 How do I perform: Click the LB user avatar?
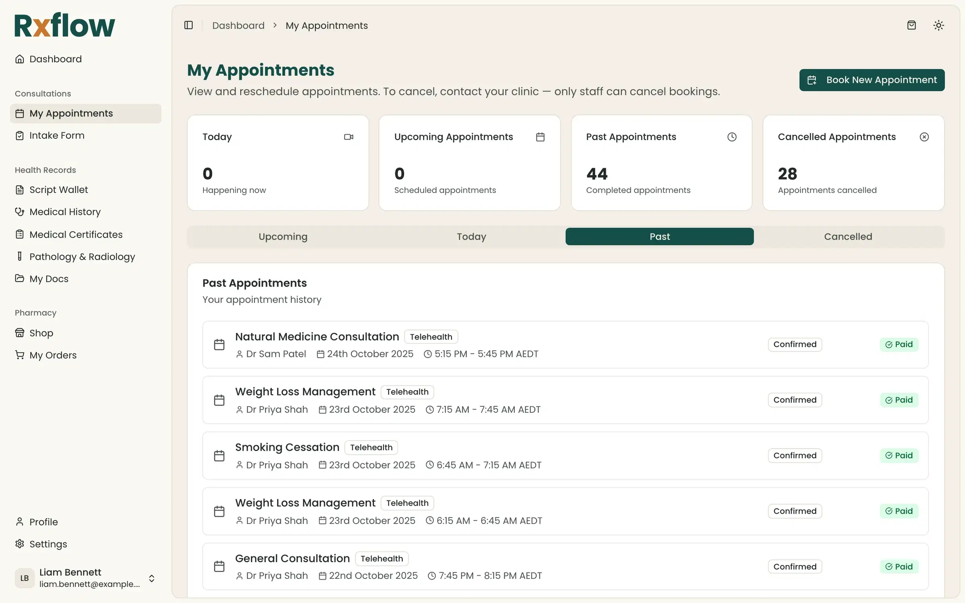click(x=25, y=578)
